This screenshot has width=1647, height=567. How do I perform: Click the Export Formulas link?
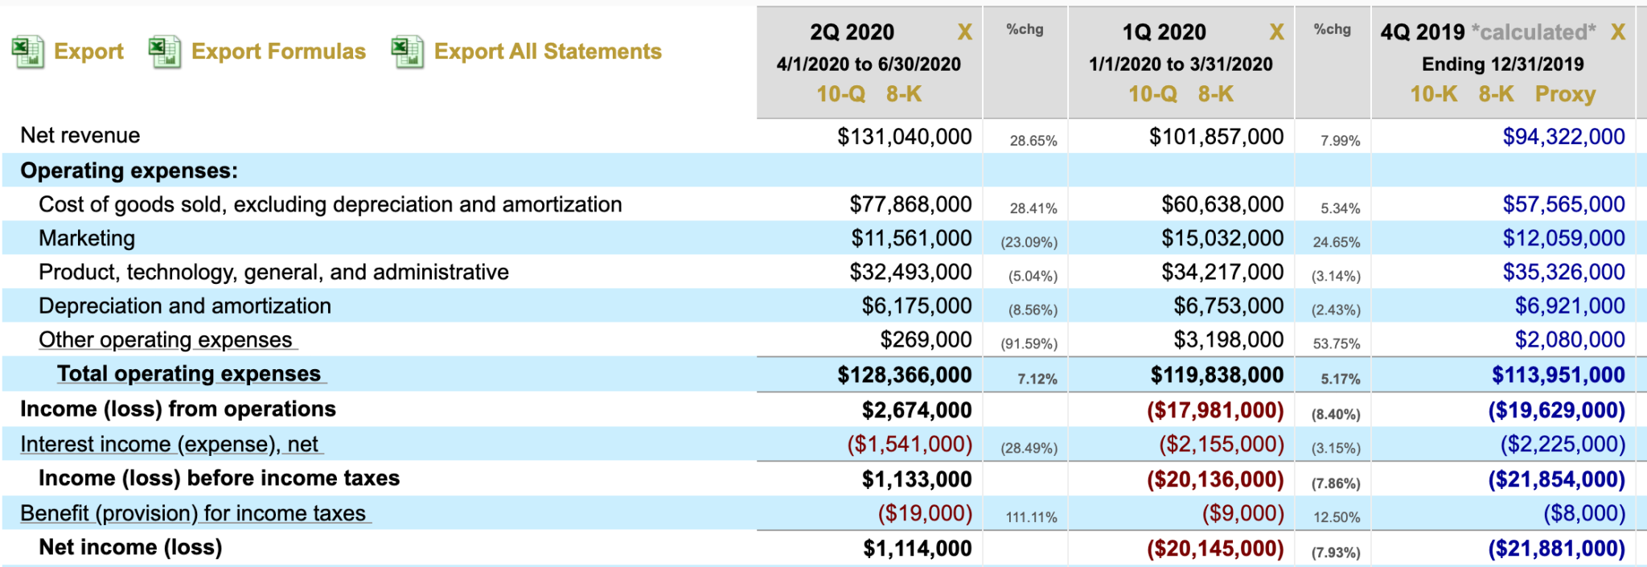pyautogui.click(x=278, y=51)
